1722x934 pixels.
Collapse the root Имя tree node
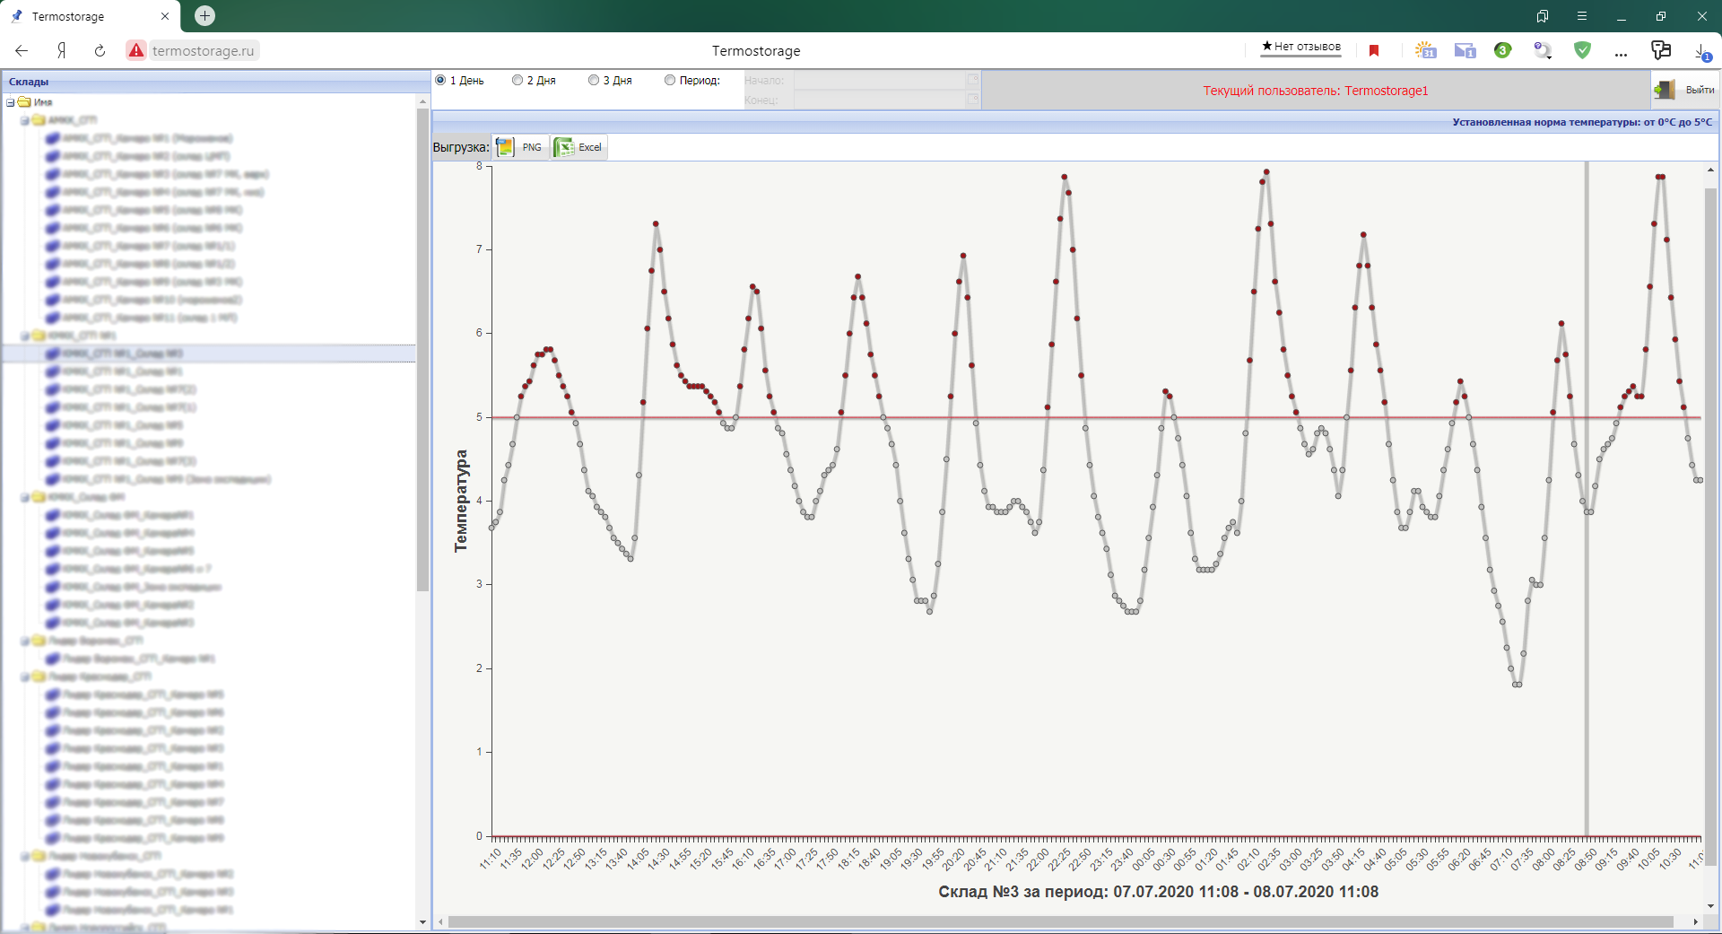(10, 102)
